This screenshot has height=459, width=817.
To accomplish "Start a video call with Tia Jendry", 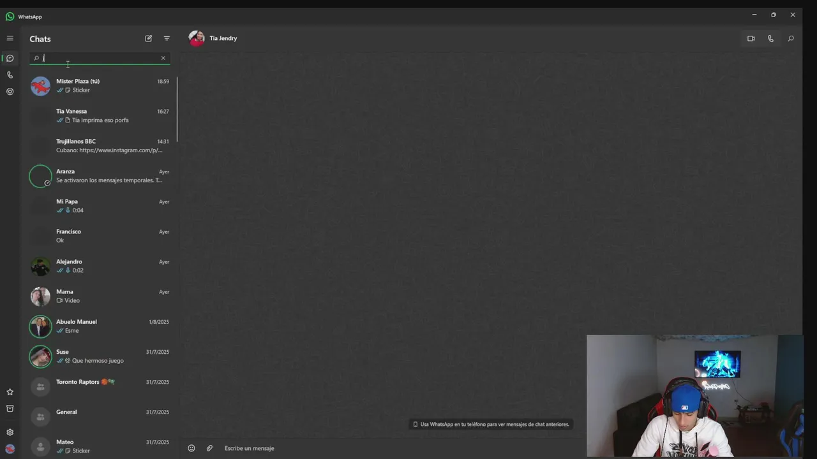I will click(751, 38).
